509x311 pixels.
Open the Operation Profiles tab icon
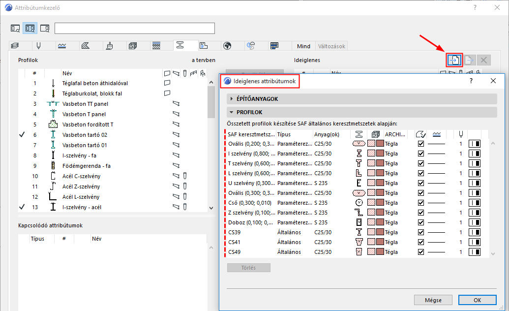[251, 46]
